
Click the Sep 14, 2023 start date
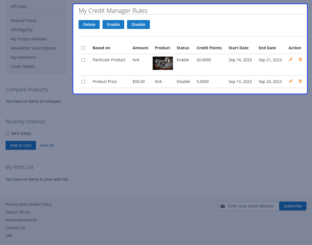240,60
